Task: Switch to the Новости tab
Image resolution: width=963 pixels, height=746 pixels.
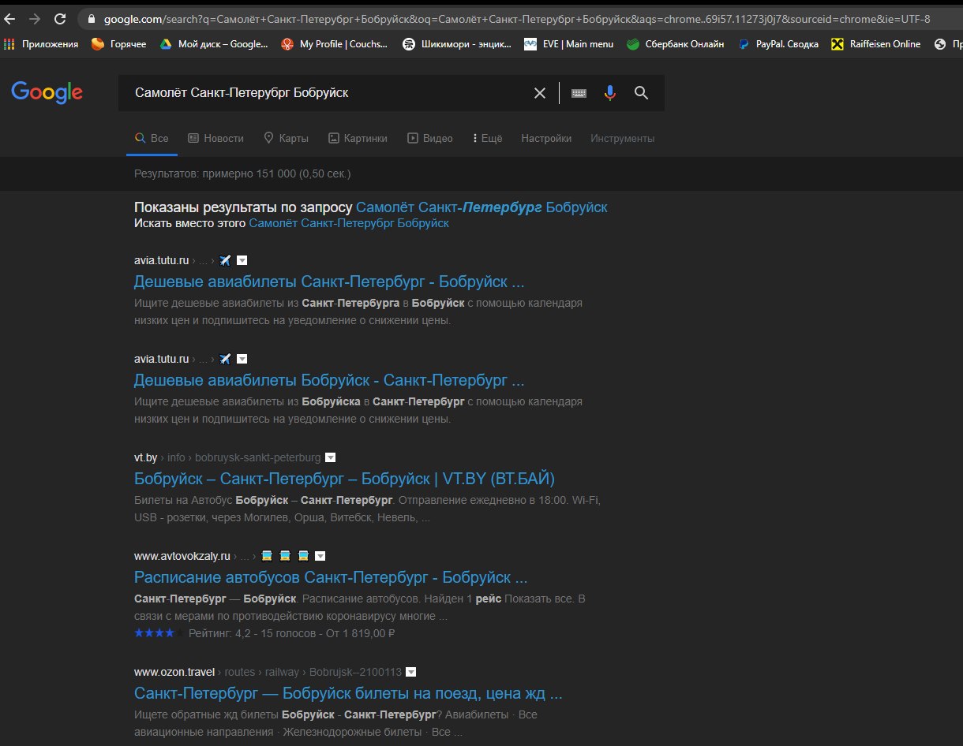Action: coord(215,138)
